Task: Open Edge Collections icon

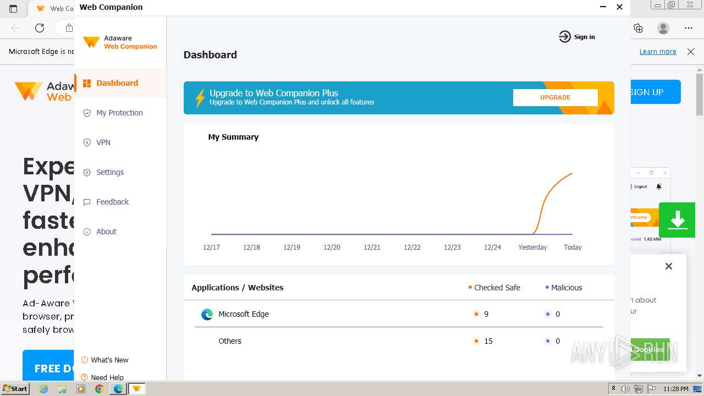Action: coord(638,28)
